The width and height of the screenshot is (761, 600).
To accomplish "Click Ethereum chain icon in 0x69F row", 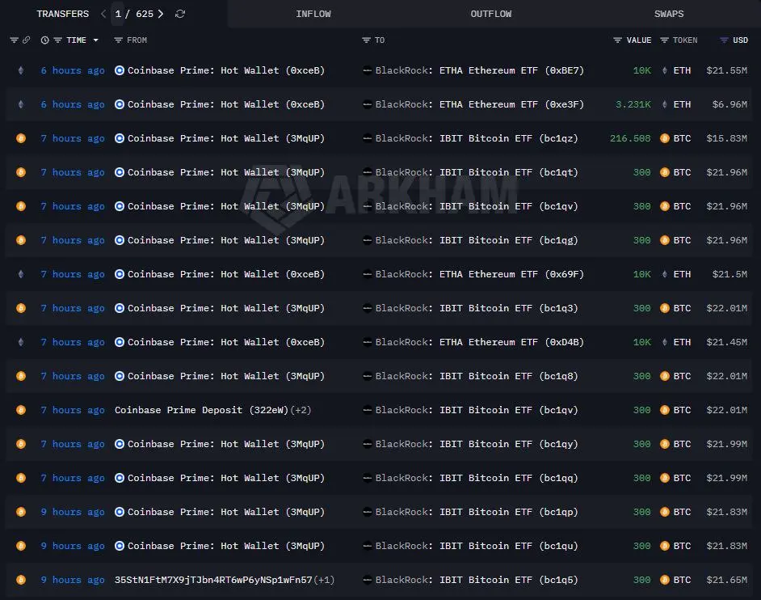I will pyautogui.click(x=20, y=274).
